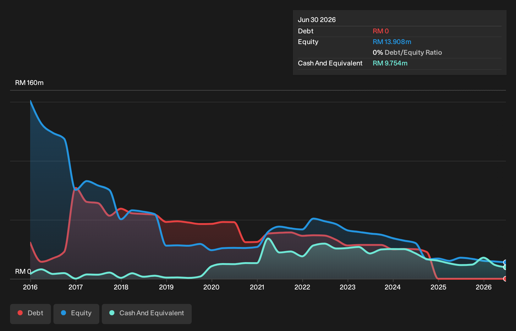This screenshot has height=331, width=516.
Task: Click the 2019 x-axis label
Action: point(166,287)
